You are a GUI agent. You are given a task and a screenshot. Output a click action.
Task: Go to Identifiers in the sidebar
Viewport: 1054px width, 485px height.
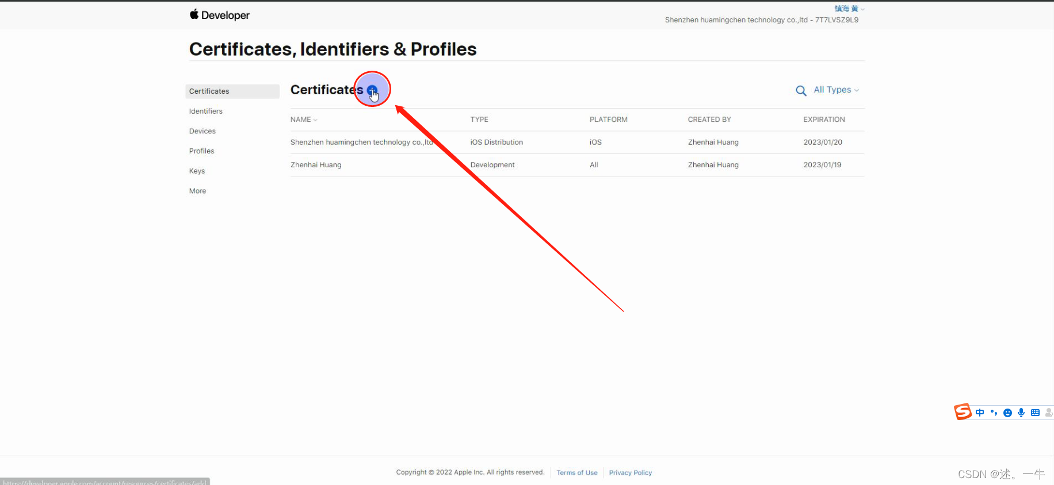205,111
